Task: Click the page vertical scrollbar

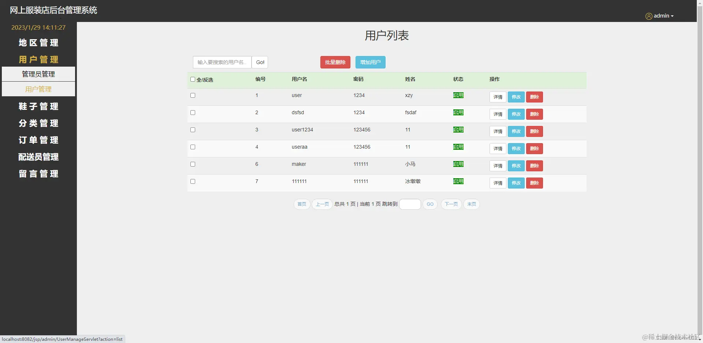Action: [700, 171]
